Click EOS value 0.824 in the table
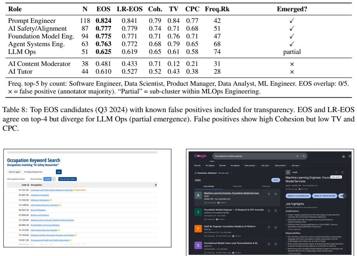The image size is (357, 256). tap(103, 21)
